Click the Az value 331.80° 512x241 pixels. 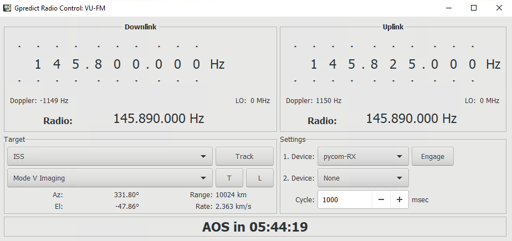(x=126, y=195)
